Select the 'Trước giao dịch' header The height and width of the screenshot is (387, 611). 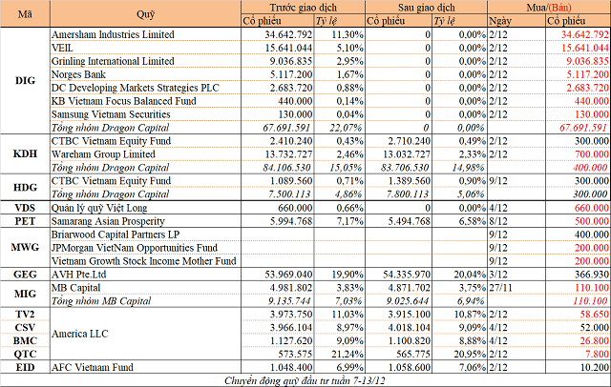(x=303, y=8)
